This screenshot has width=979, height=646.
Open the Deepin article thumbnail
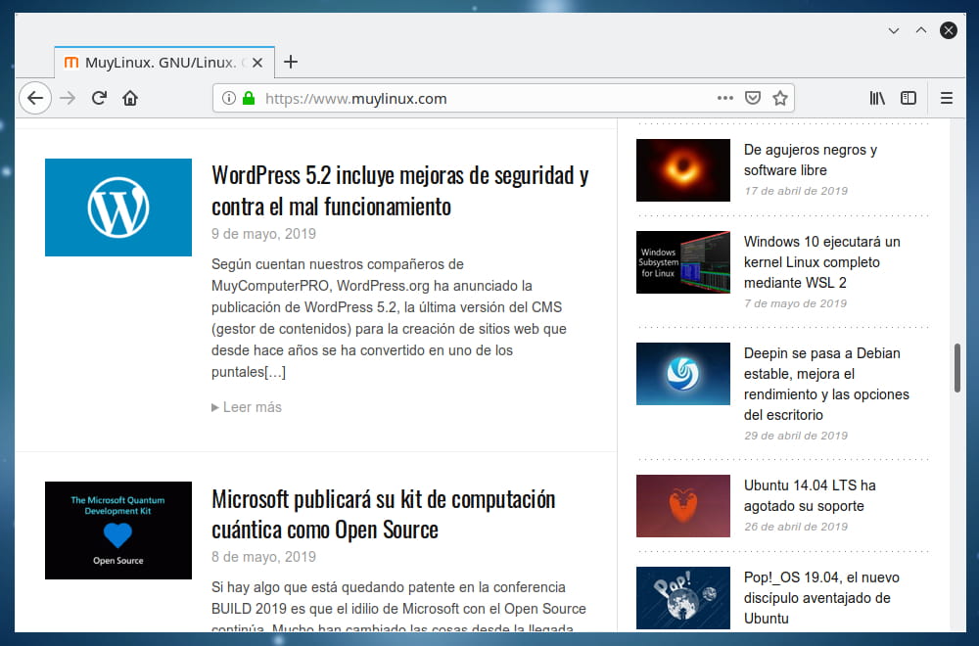683,374
